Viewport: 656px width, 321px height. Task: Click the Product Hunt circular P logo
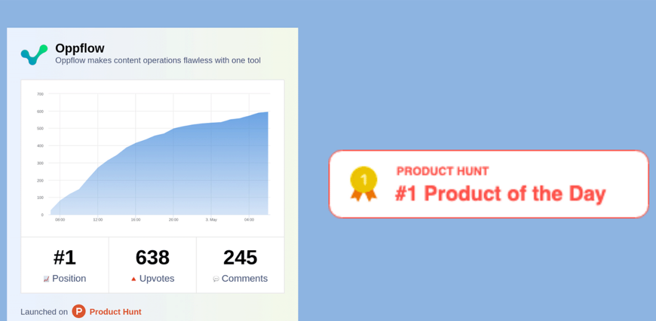tap(79, 311)
